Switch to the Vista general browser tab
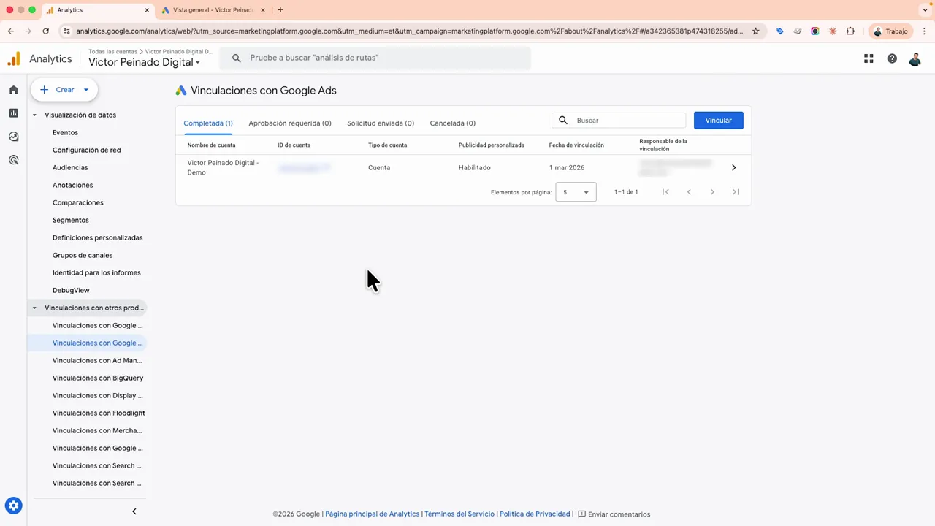Viewport: 935px width, 526px height. [212, 10]
